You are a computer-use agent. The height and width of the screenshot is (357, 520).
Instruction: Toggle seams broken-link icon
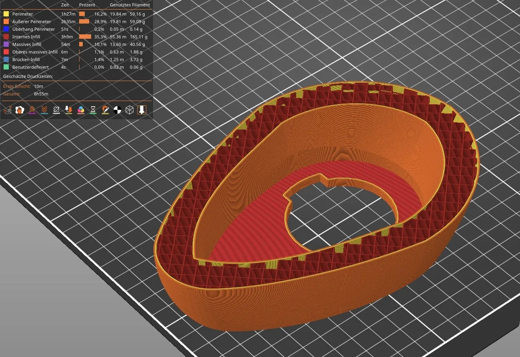[x=56, y=110]
